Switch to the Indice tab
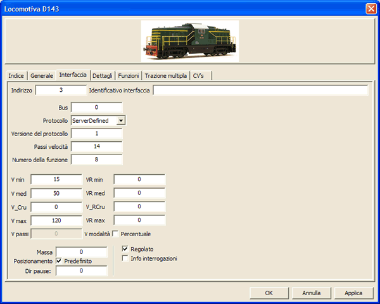The image size is (380, 304). point(16,75)
